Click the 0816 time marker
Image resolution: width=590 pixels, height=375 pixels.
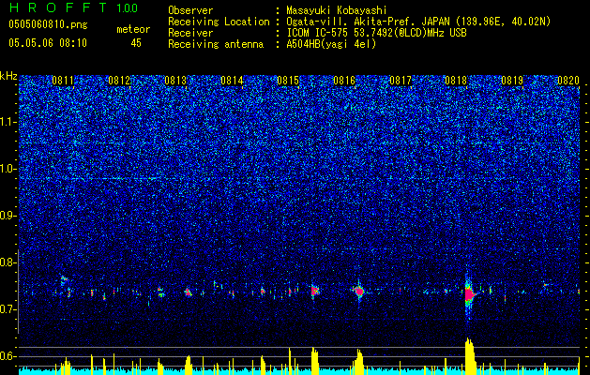(344, 81)
